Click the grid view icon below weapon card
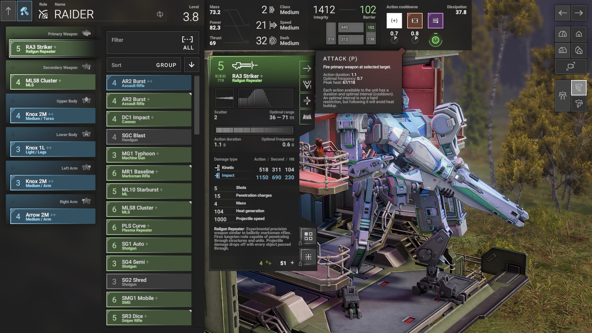Viewport: 592px width, 333px height. tap(308, 236)
